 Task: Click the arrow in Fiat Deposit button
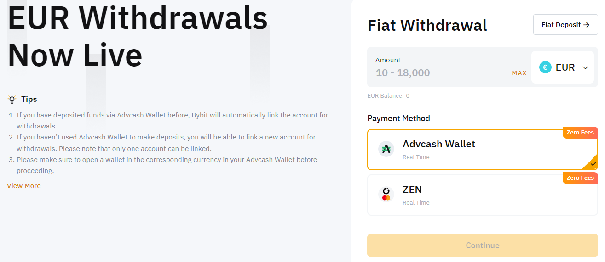point(586,25)
